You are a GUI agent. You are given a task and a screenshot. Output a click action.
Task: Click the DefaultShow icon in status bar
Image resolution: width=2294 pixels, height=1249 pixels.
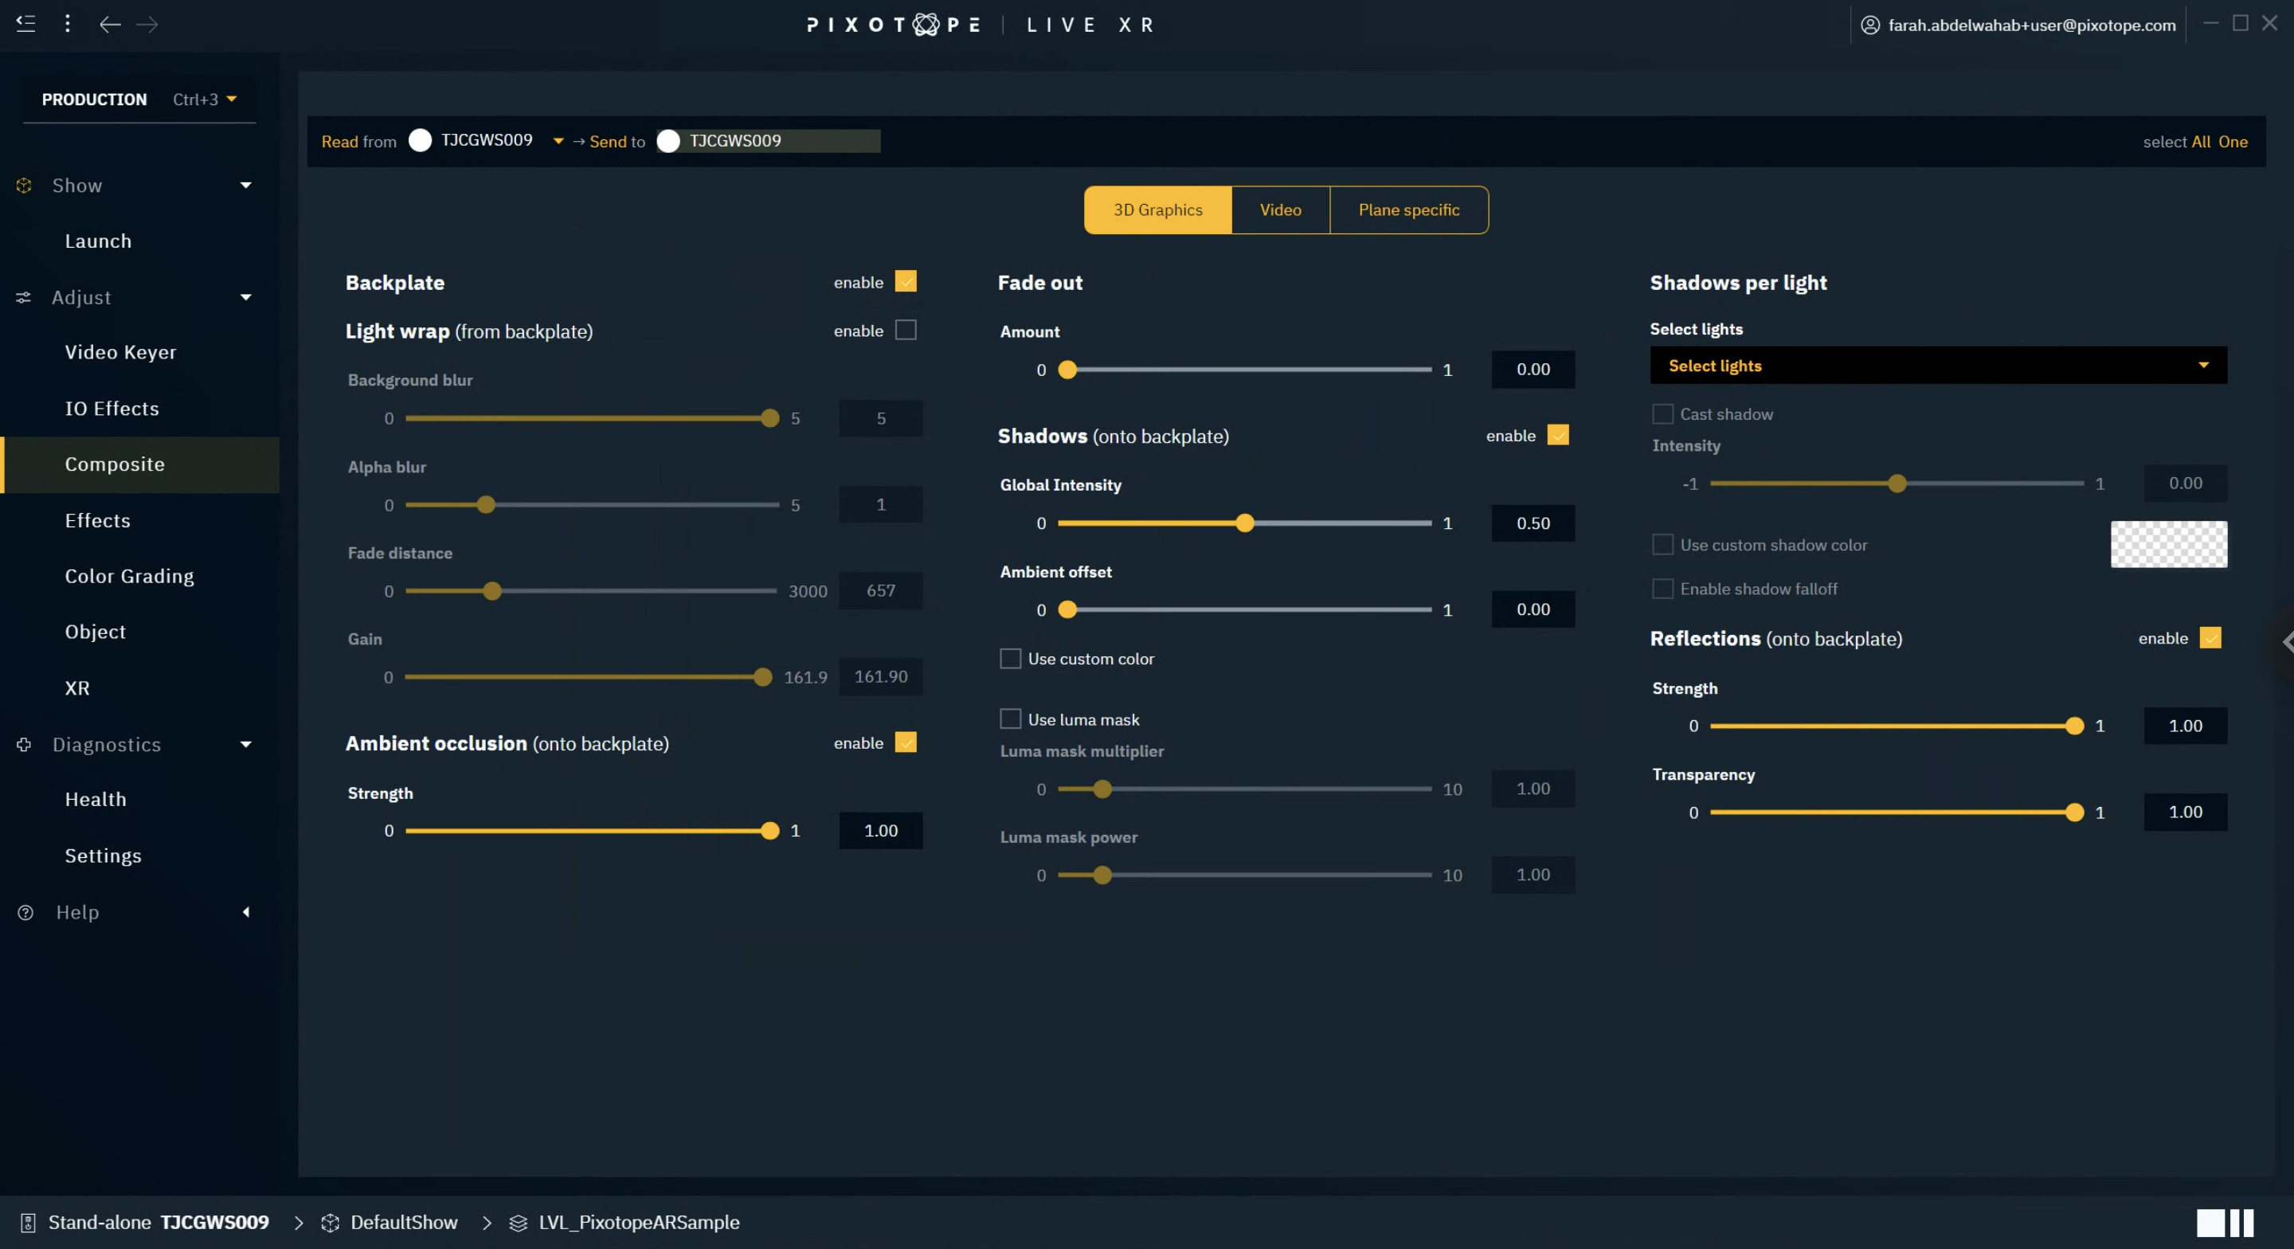pyautogui.click(x=331, y=1224)
